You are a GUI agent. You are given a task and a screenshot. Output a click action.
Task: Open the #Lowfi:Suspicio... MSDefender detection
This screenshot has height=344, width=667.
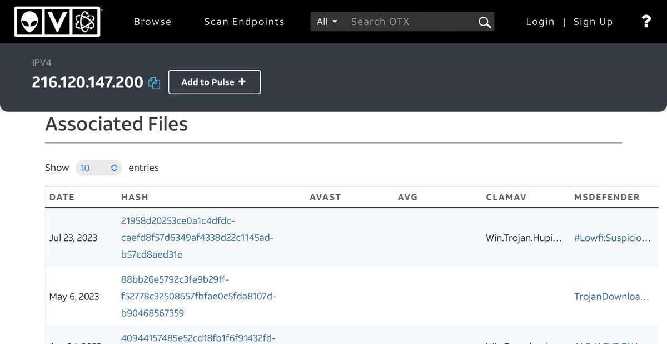612,238
